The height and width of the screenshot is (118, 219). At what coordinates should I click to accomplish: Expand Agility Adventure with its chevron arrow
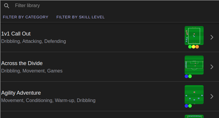click(x=212, y=96)
